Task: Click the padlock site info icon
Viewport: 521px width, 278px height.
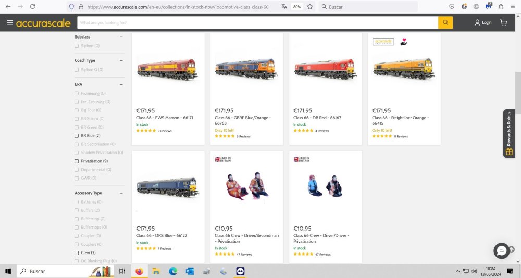Action: [81, 7]
